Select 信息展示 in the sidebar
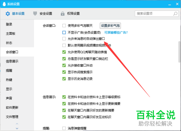This screenshot has width=181, height=131. tap(17, 61)
